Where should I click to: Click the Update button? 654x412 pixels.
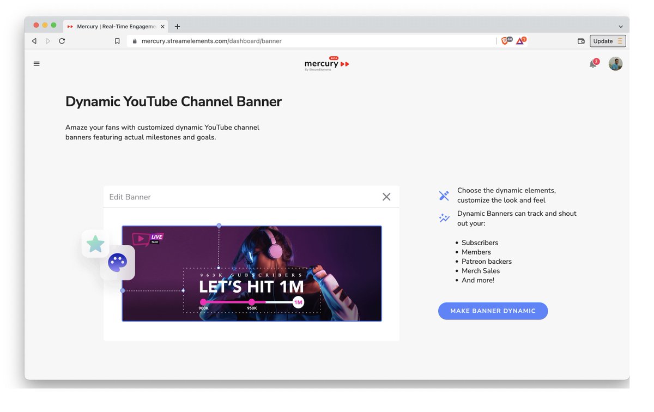[608, 41]
